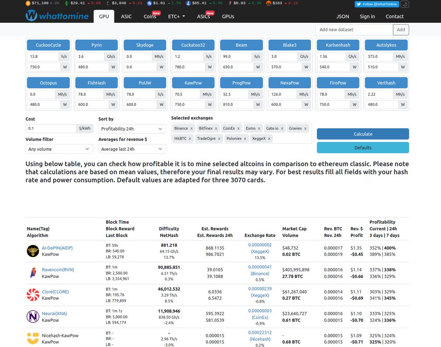Remove HitBTC exchange tag
This screenshot has width=441, height=347.
click(x=190, y=139)
